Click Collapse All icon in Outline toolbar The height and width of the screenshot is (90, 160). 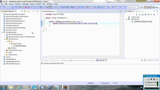coord(140,14)
